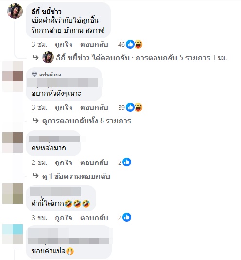Reply to the 'คำนี้ได้มาก' comment via 'ตอบกลับ'

94,218
